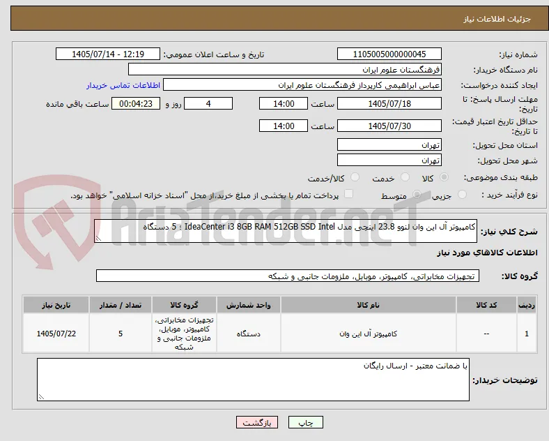Screen dimensions: 549x441
Task: Click the buyer organization field فرهنگستان علوم ایران
Action: click(285, 69)
